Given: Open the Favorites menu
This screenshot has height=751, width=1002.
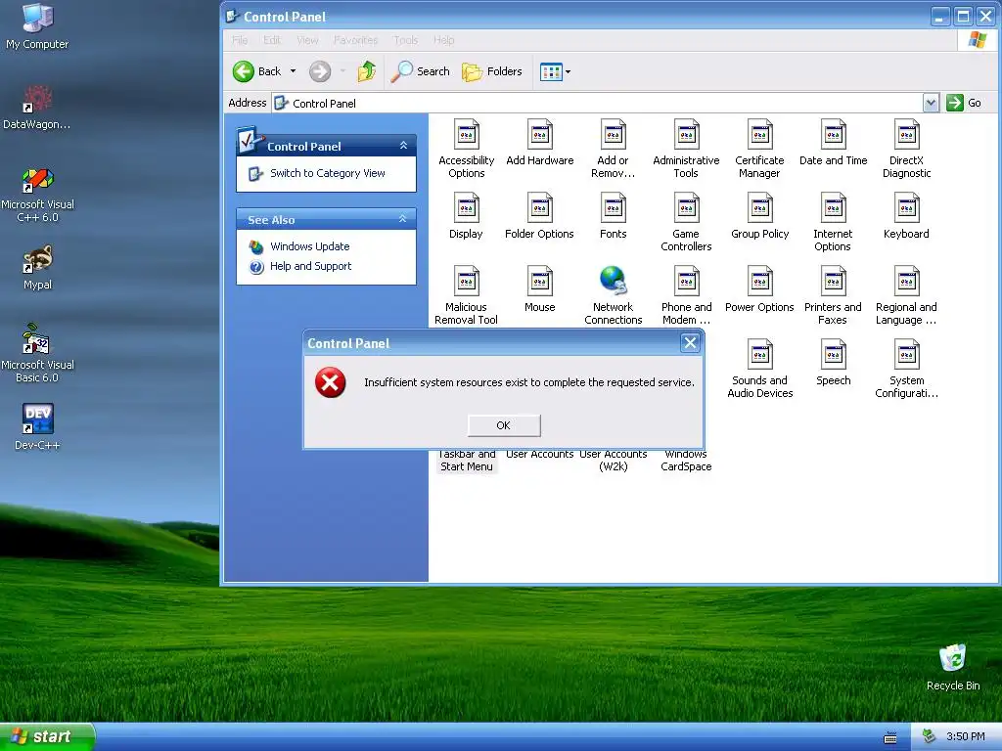Looking at the screenshot, I should (x=355, y=40).
